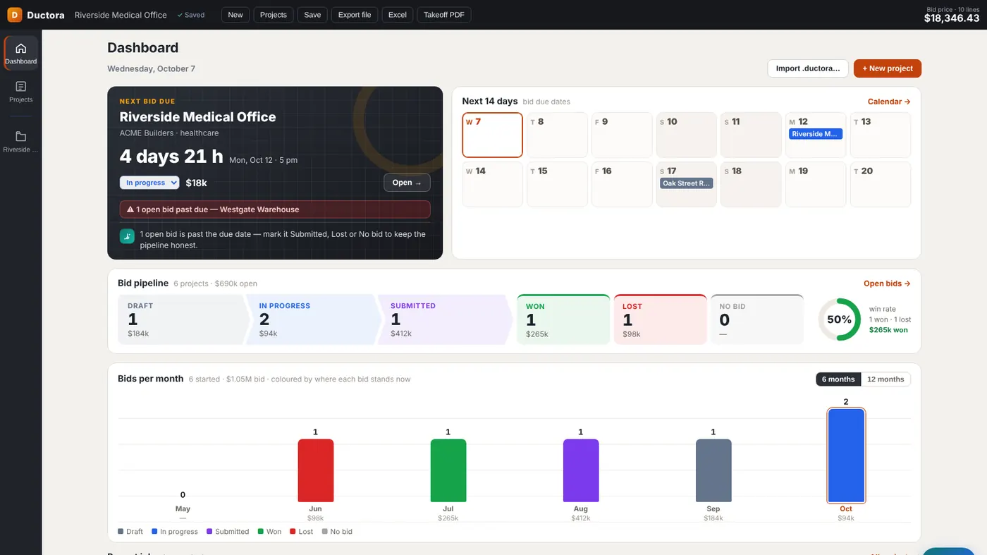Select Wednesday 7 calendar cell
This screenshot has height=555, width=987.
coord(493,135)
